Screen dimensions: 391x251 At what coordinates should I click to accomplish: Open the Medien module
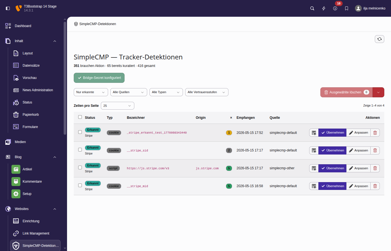[x=32, y=142]
